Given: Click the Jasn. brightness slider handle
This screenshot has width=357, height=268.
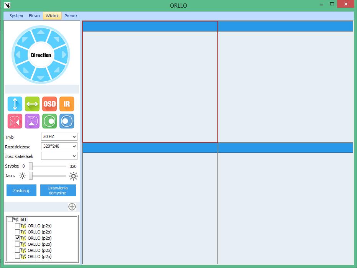Looking at the screenshot, I should [31, 176].
